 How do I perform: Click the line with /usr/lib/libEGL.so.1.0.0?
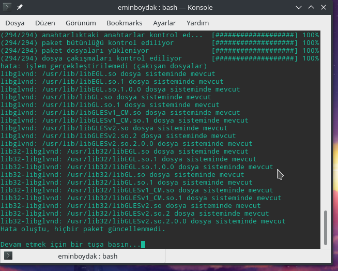pyautogui.click(x=120, y=89)
